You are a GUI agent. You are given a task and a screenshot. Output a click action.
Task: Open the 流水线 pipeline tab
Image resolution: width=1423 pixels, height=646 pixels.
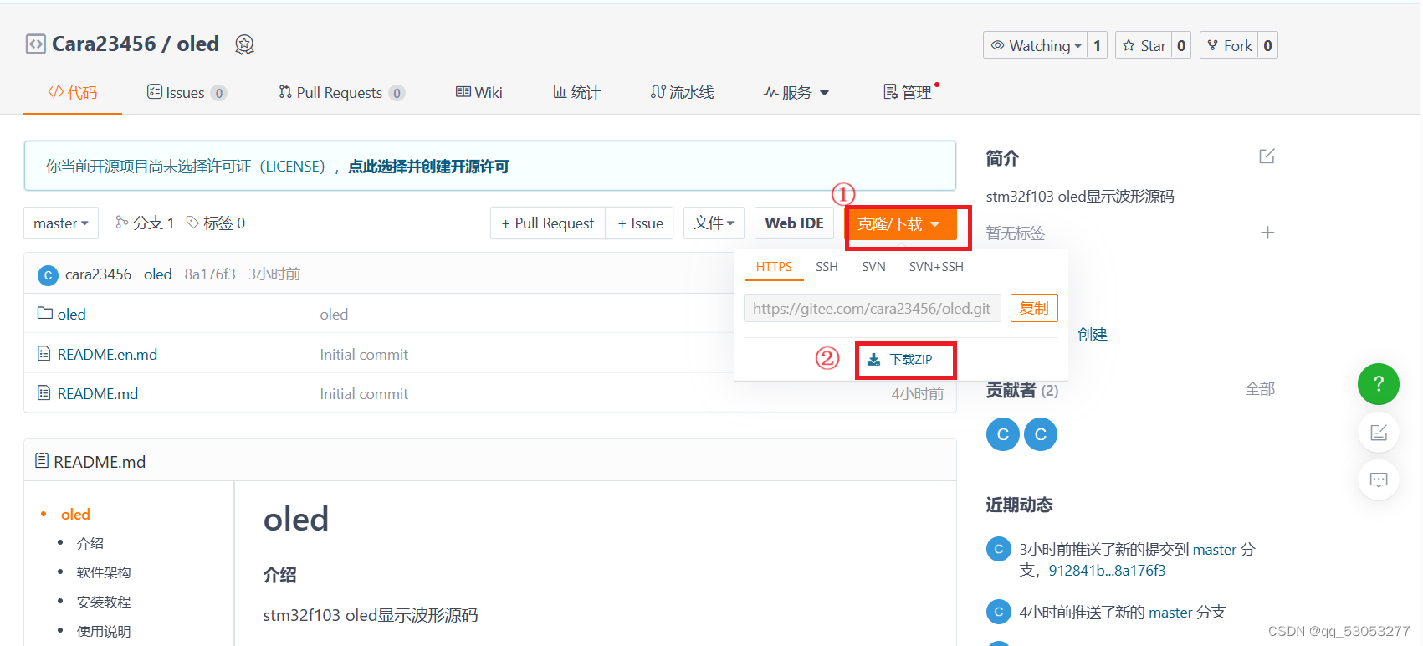point(682,92)
